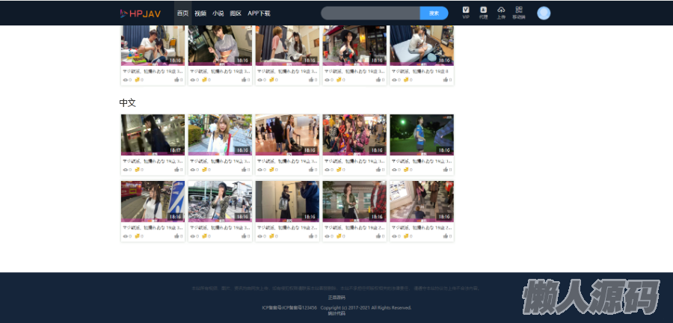
Task: Open the 统计代码 footer link
Action: tap(336, 313)
